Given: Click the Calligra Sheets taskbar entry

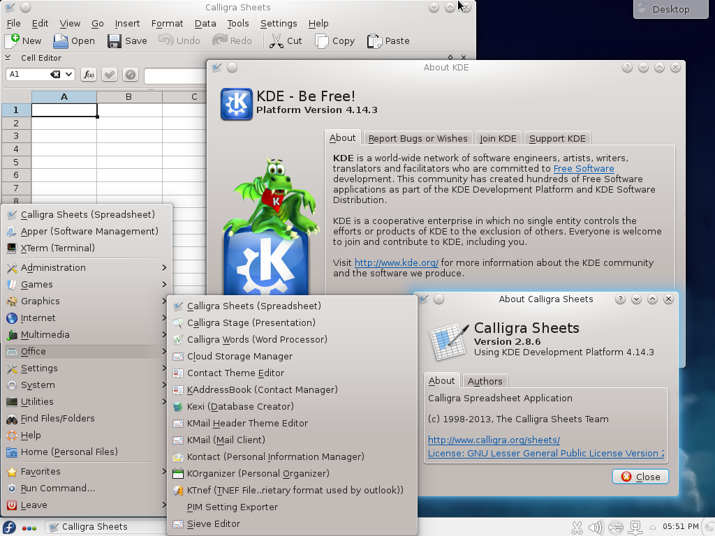Looking at the screenshot, I should 105,527.
